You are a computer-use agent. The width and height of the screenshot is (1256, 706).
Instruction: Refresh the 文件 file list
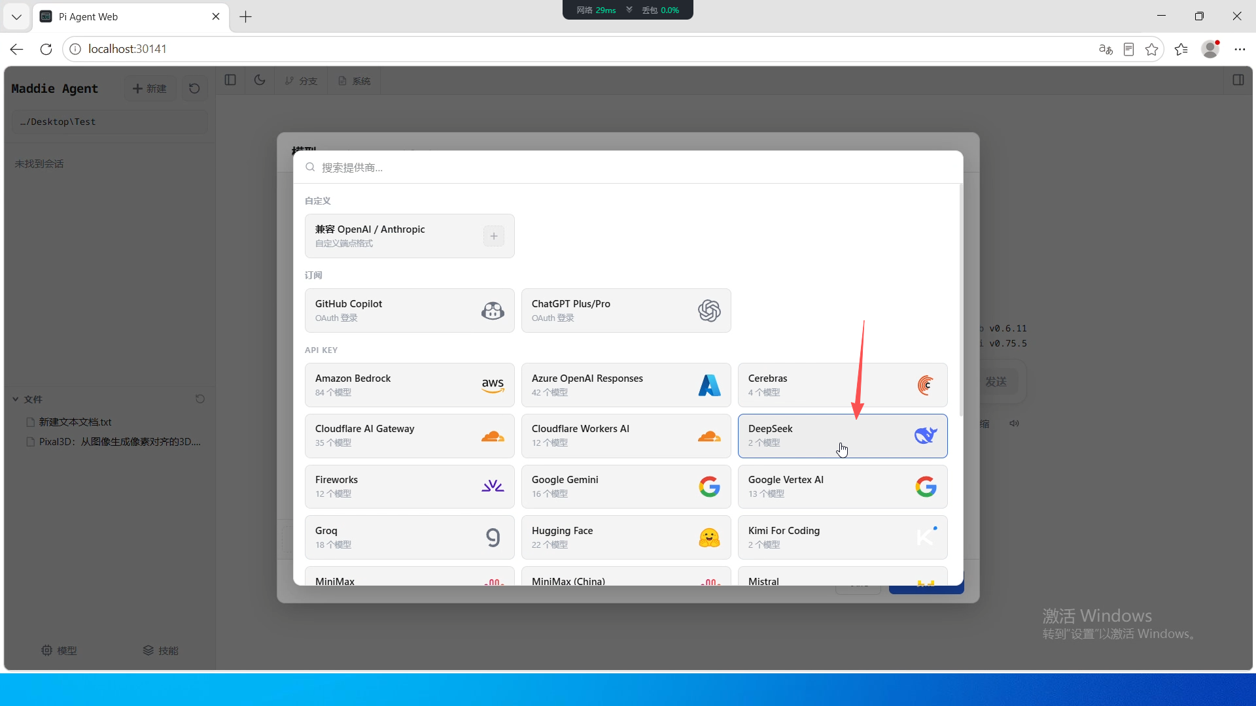click(x=200, y=399)
